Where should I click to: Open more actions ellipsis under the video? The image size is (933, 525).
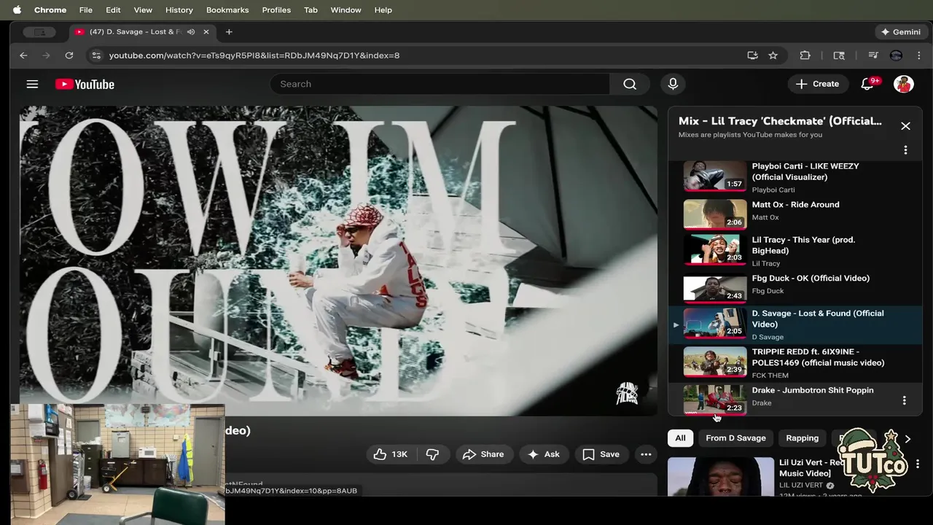coord(646,454)
